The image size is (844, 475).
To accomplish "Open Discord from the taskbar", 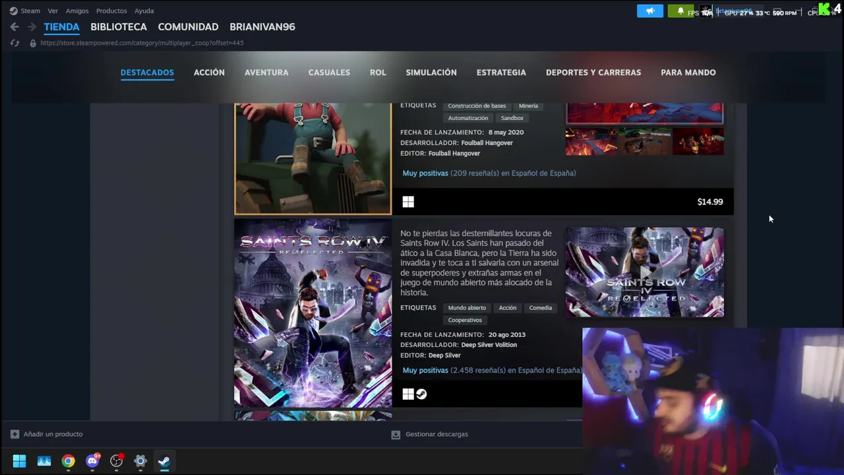I will [x=92, y=461].
